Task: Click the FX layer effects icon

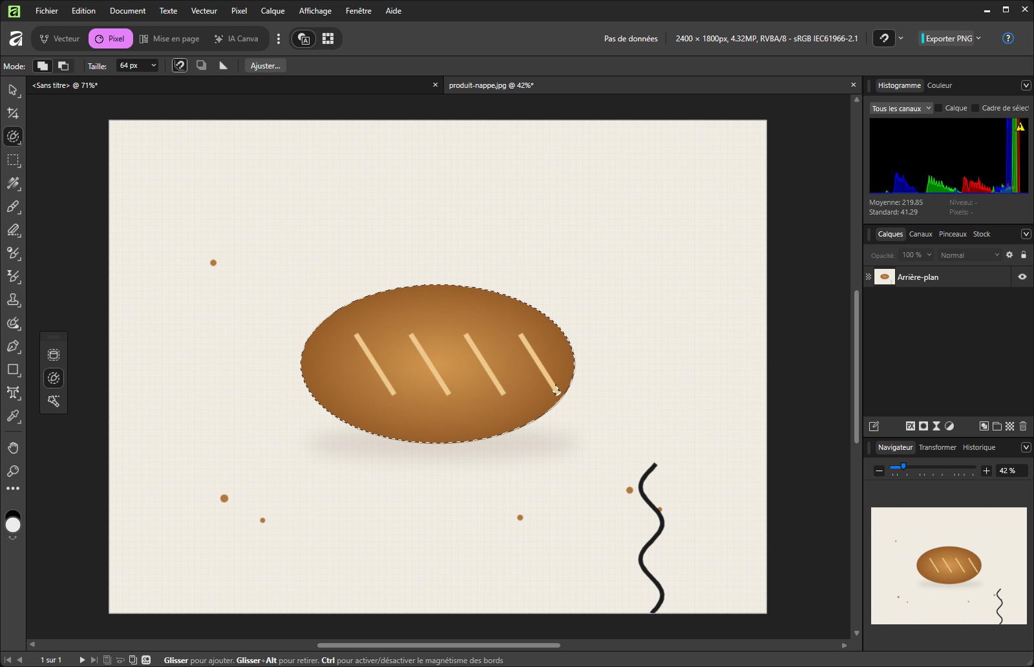Action: pyautogui.click(x=911, y=426)
